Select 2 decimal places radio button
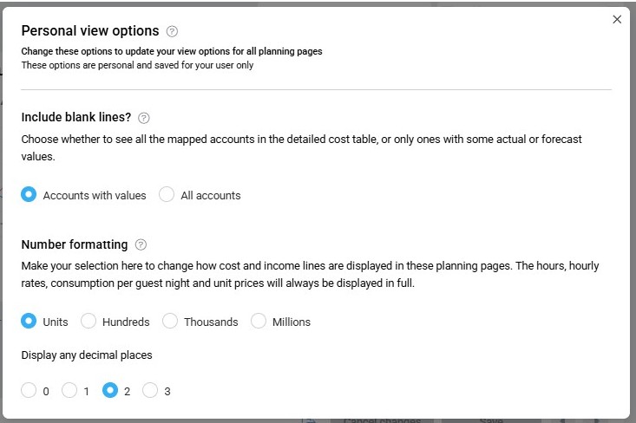 tap(110, 391)
